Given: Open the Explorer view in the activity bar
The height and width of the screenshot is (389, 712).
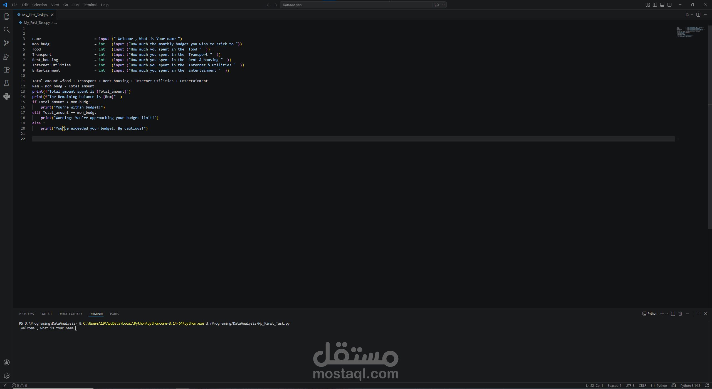Looking at the screenshot, I should pos(6,16).
